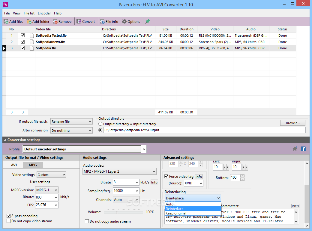Open File info from toolbar
Image resolution: width=312 pixels, height=231 pixels.
(102, 22)
